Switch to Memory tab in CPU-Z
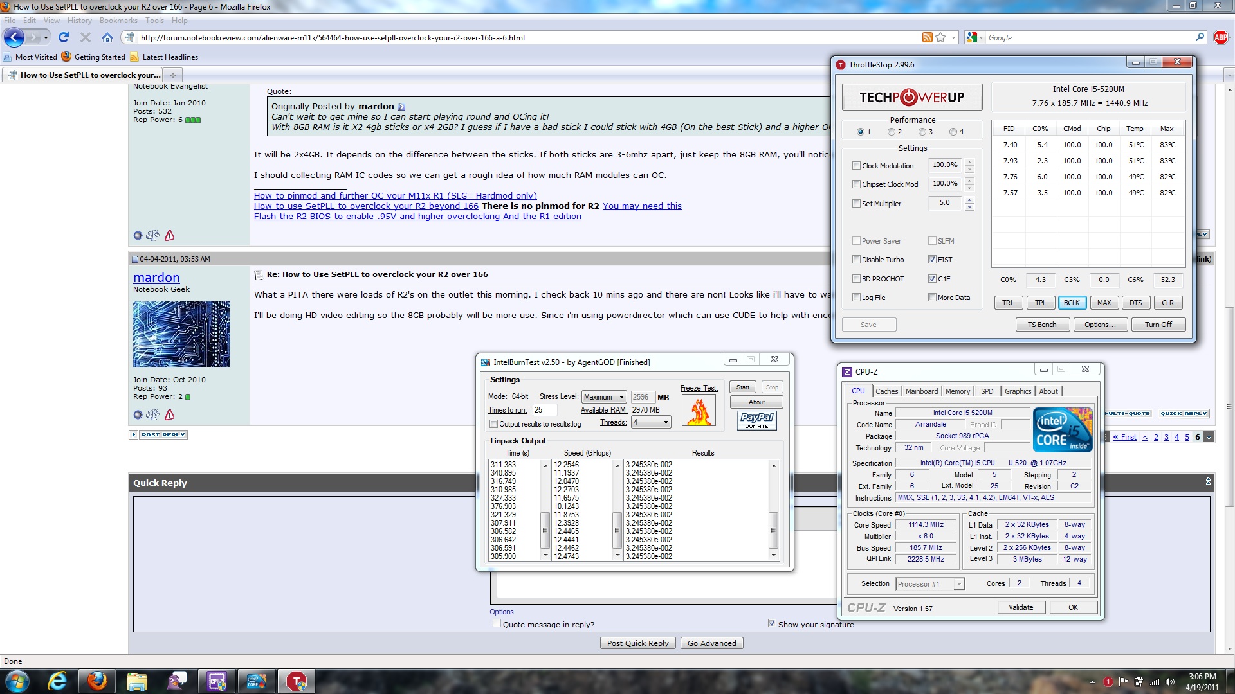 (957, 391)
